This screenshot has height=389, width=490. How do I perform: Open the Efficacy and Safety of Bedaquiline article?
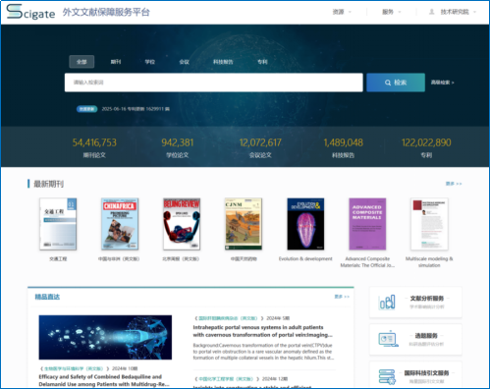pyautogui.click(x=104, y=380)
